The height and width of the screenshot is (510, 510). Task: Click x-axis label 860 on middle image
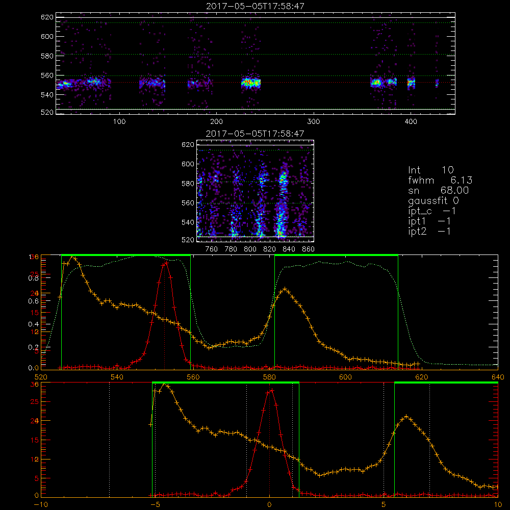[x=308, y=249]
